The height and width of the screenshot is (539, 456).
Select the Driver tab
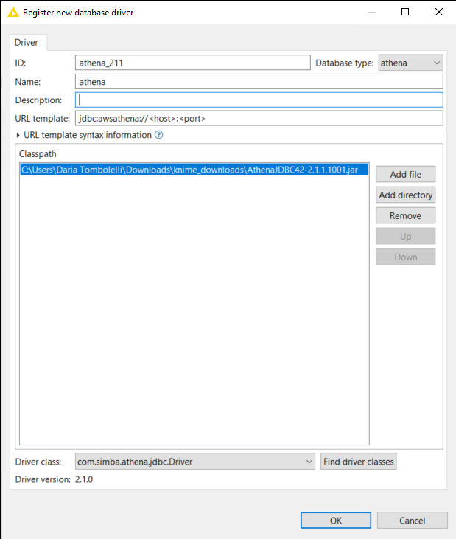coord(29,43)
